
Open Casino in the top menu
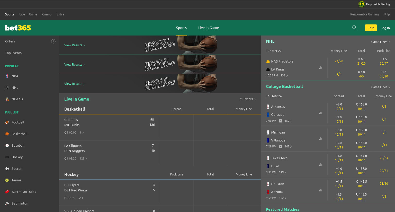(x=47, y=14)
